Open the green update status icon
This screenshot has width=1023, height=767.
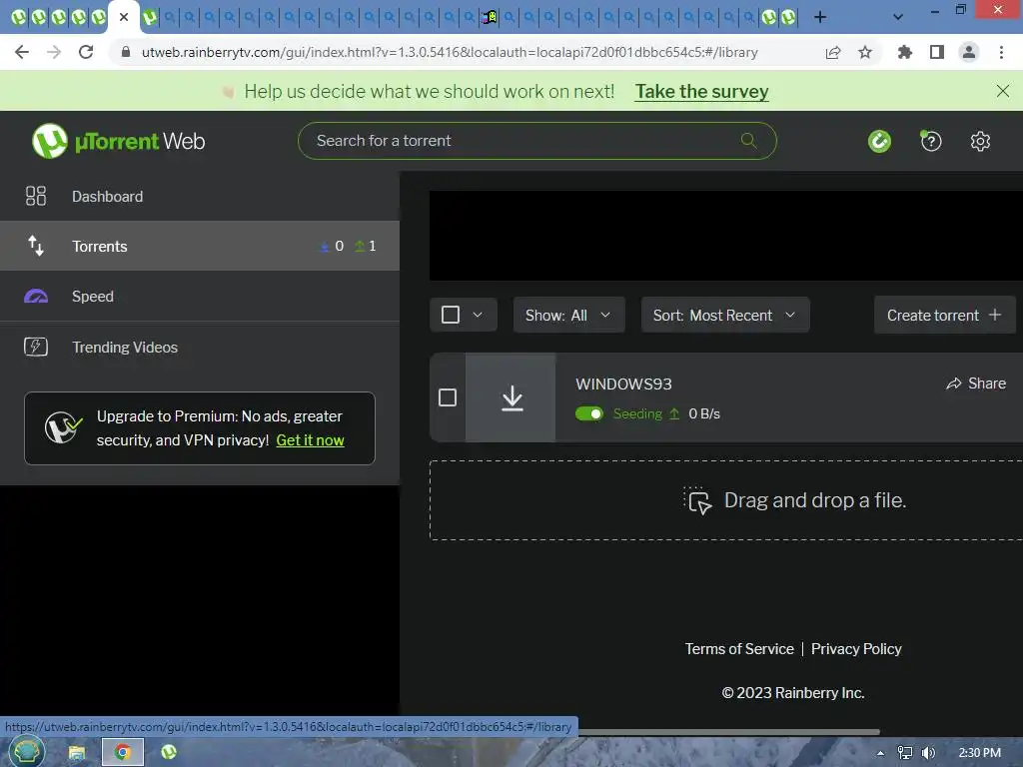coord(879,141)
